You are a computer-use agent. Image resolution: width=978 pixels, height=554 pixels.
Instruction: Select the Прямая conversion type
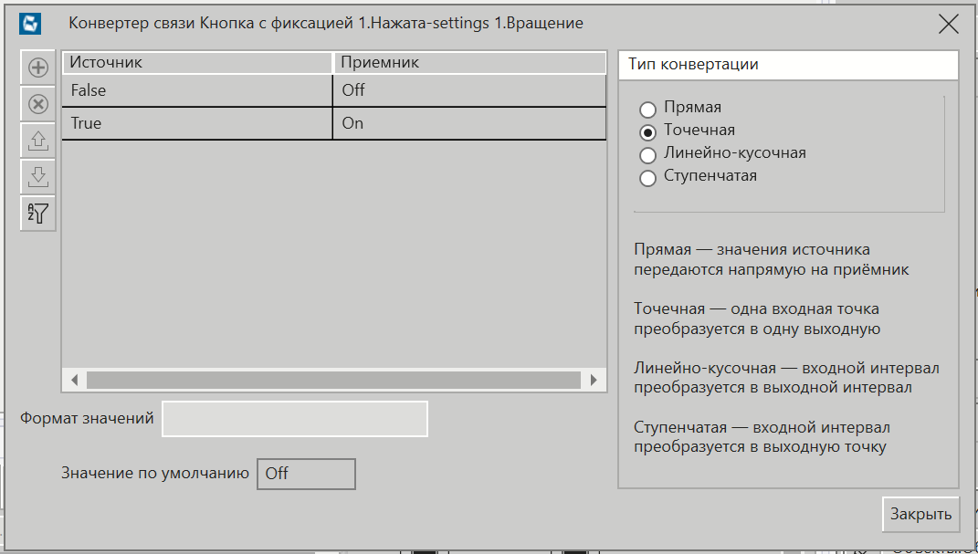(x=648, y=110)
